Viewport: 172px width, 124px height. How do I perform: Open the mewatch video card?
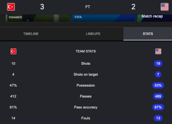point(37,18)
